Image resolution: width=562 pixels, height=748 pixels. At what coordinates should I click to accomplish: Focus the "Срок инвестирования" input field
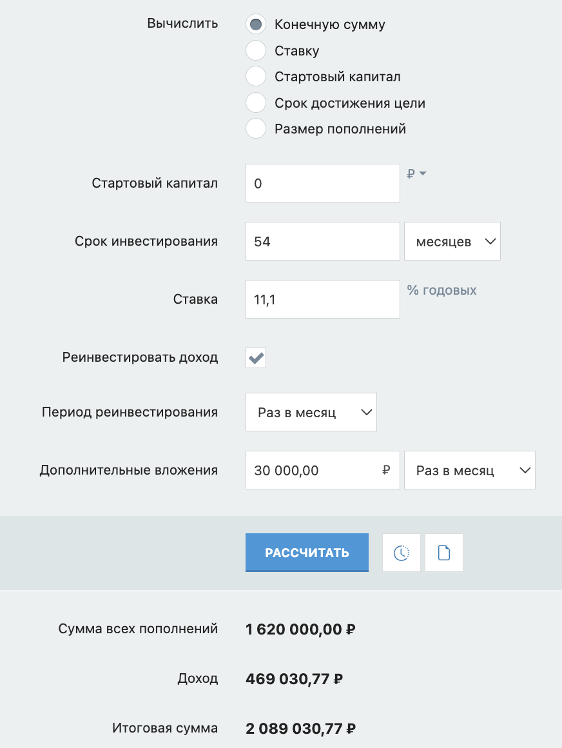[x=322, y=242]
